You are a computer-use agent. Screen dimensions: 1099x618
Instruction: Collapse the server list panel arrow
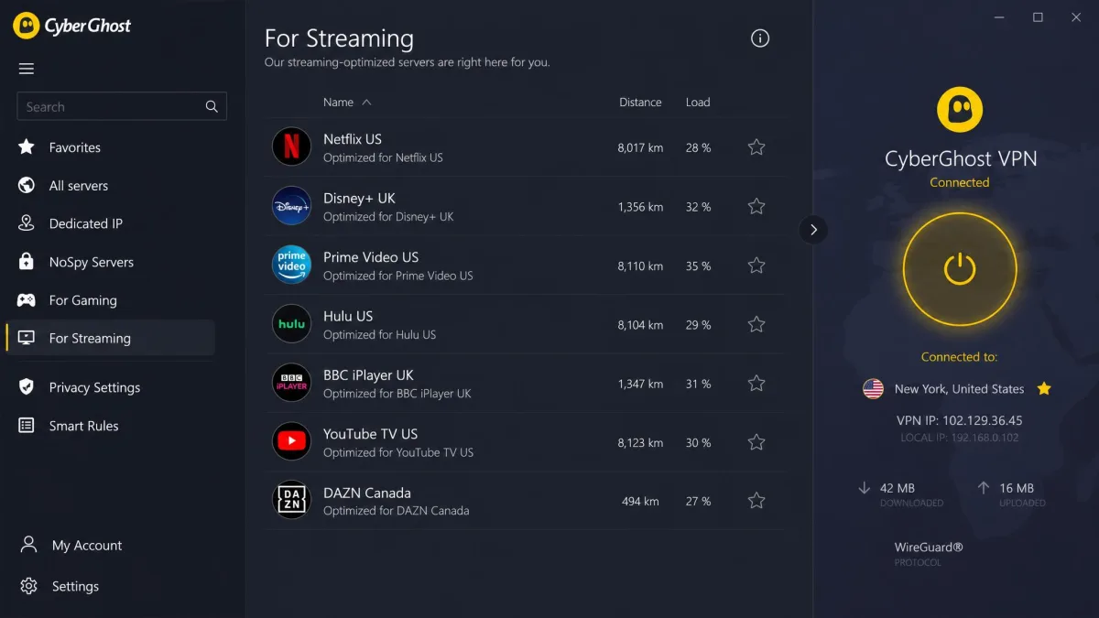point(813,230)
